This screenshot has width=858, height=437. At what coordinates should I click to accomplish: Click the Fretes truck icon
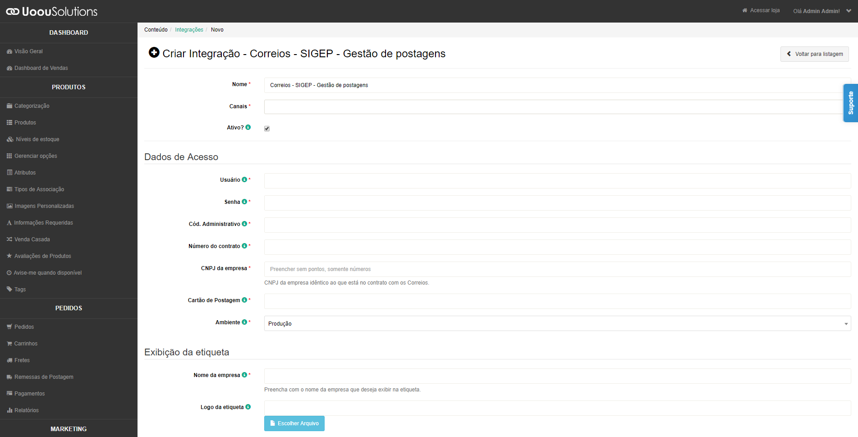[x=9, y=360]
